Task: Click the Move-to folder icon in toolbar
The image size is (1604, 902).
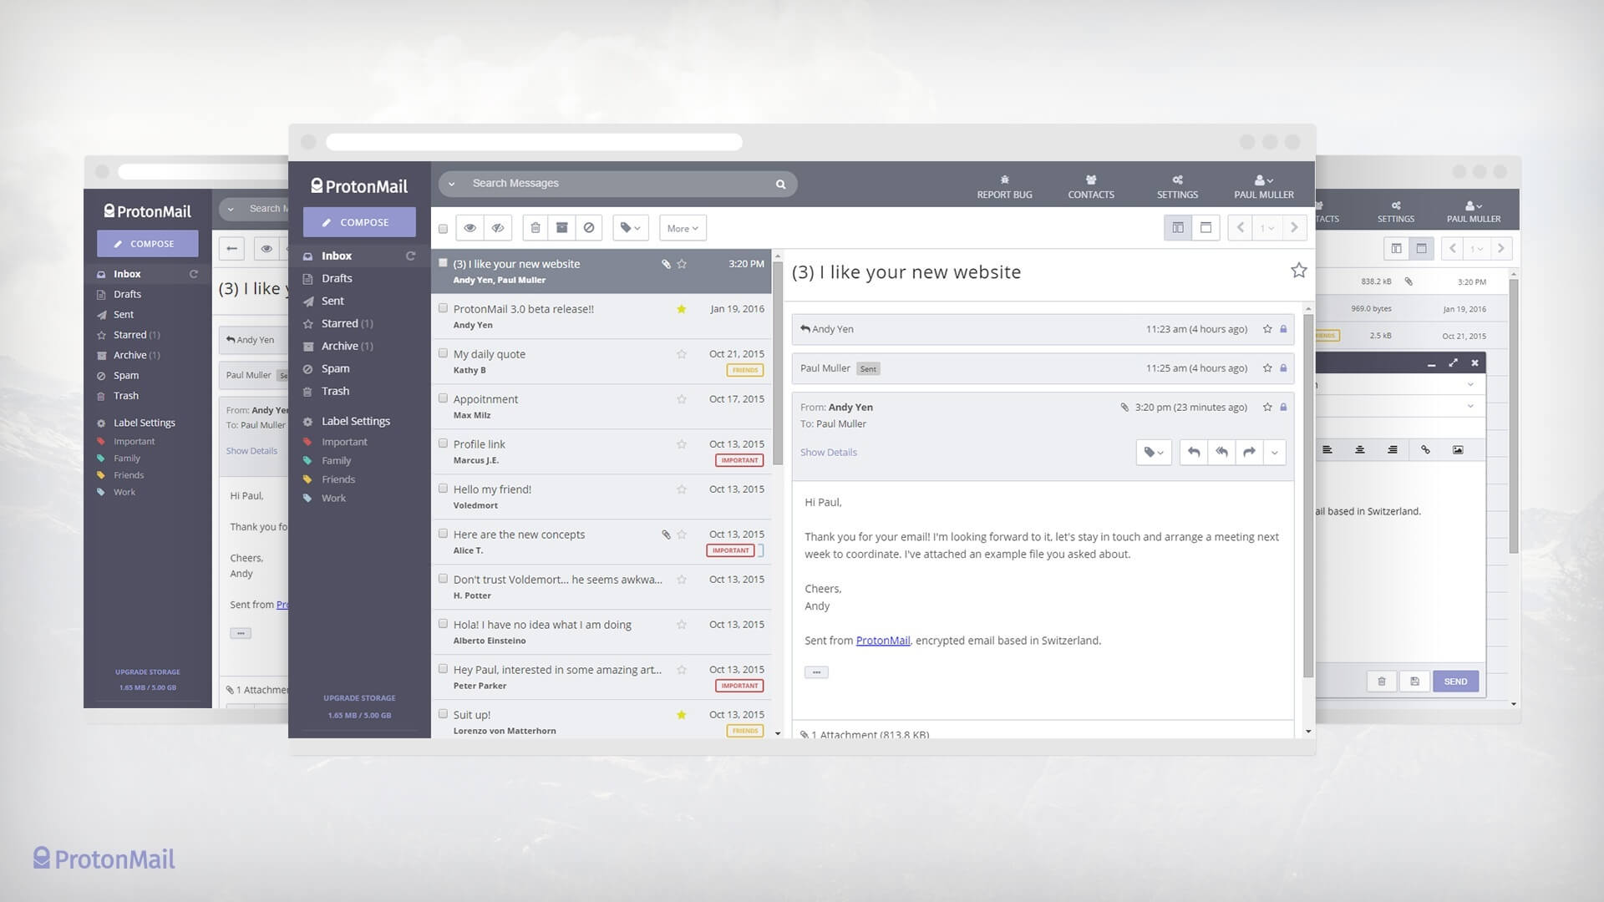Action: click(x=562, y=228)
